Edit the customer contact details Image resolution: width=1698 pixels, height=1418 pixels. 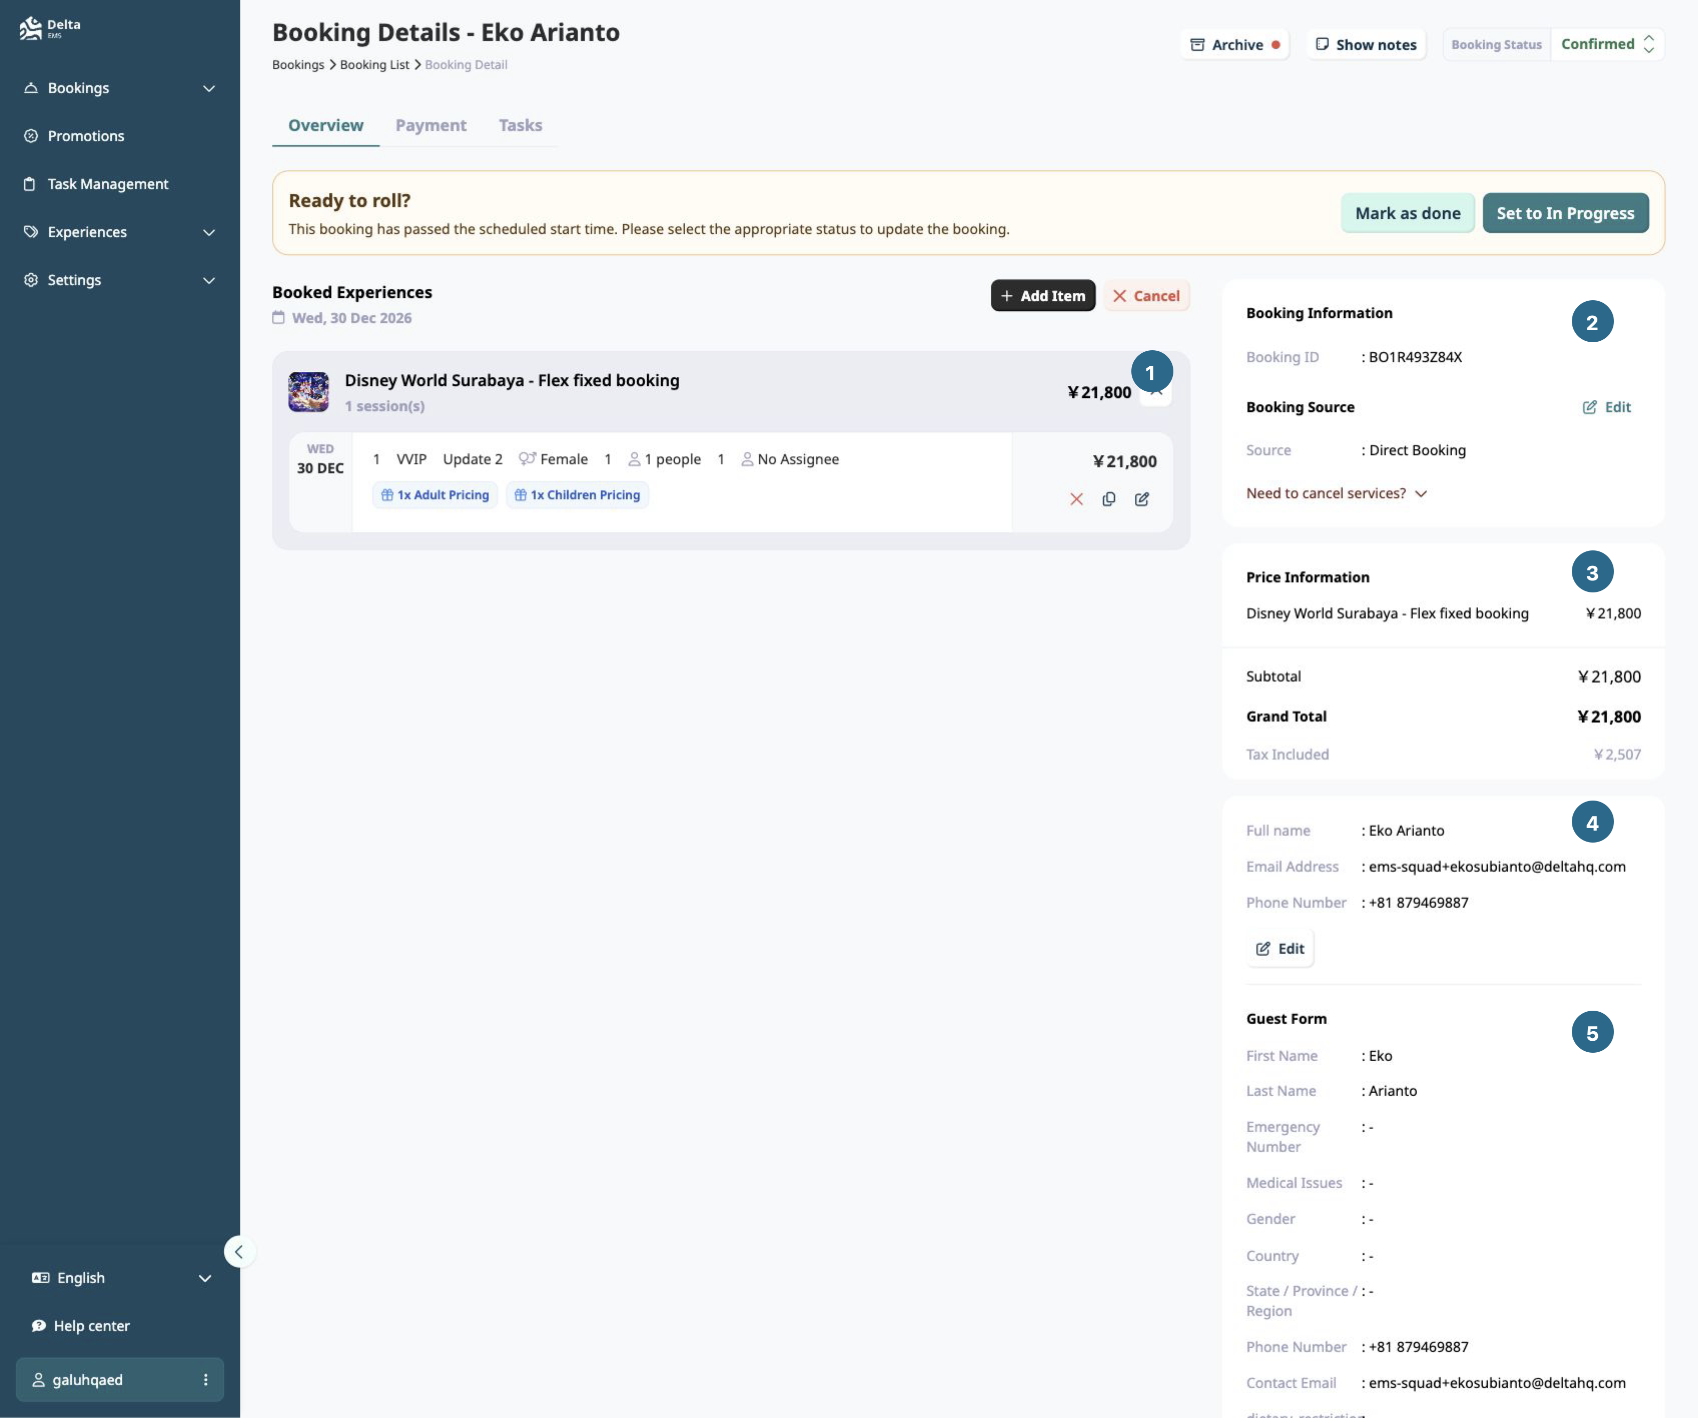[1279, 949]
